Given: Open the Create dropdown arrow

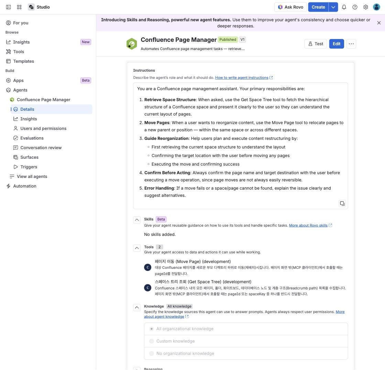Looking at the screenshot, I should coord(333,7).
